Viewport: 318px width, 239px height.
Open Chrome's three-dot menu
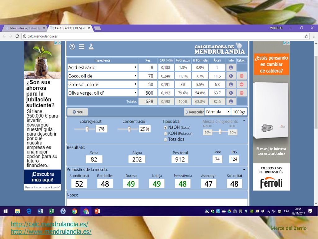pos(314,36)
